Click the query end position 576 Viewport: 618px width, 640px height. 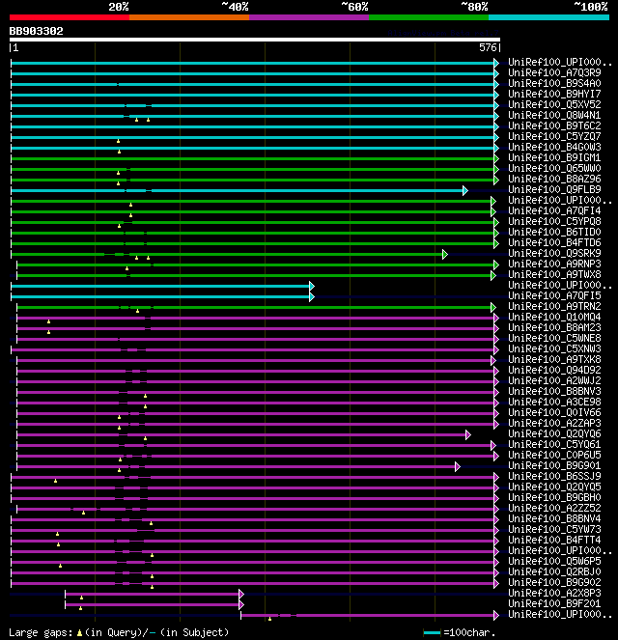[488, 47]
